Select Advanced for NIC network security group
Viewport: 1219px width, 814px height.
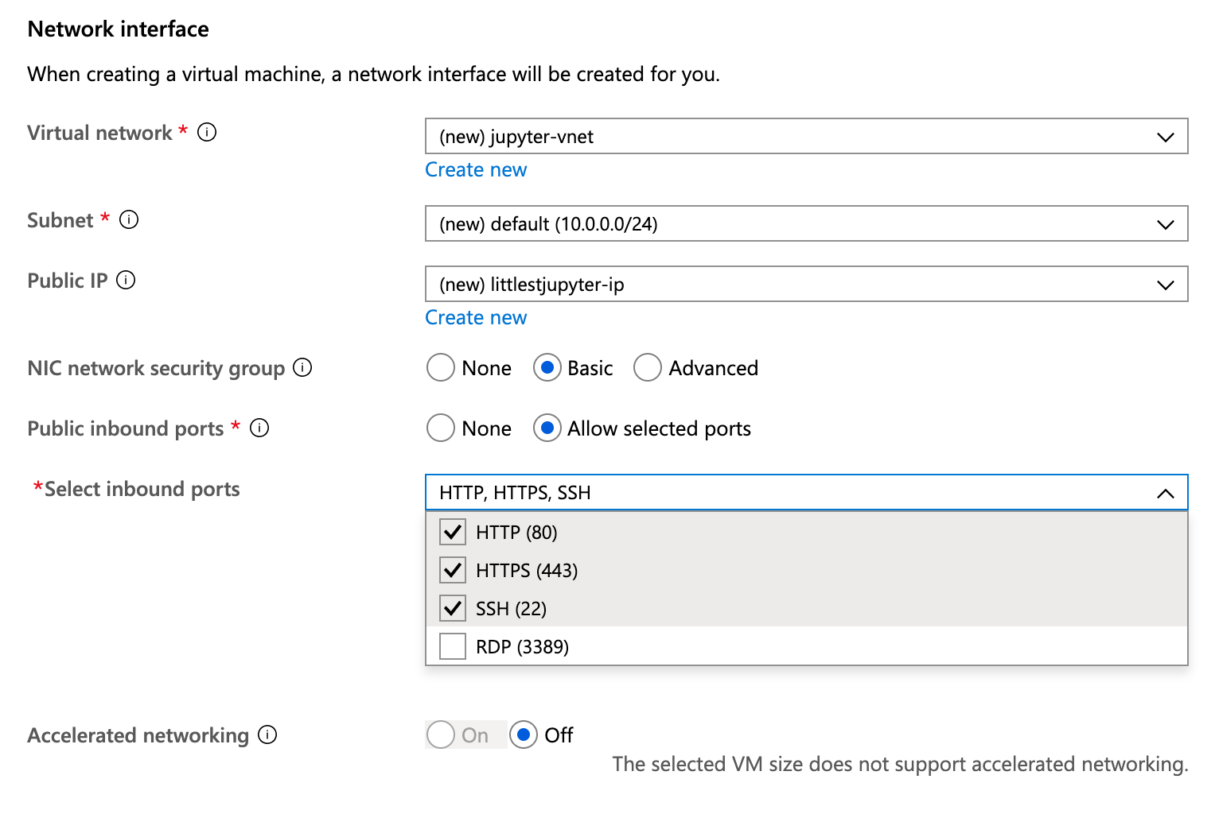[648, 368]
